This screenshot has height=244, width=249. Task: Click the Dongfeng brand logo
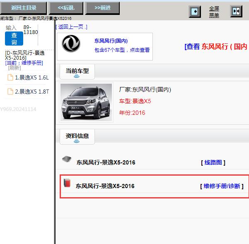point(71,43)
